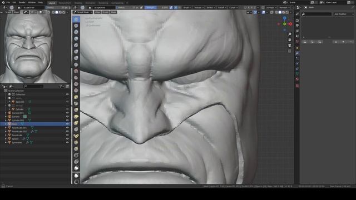Select the Flatten brush tool

(x=76, y=78)
